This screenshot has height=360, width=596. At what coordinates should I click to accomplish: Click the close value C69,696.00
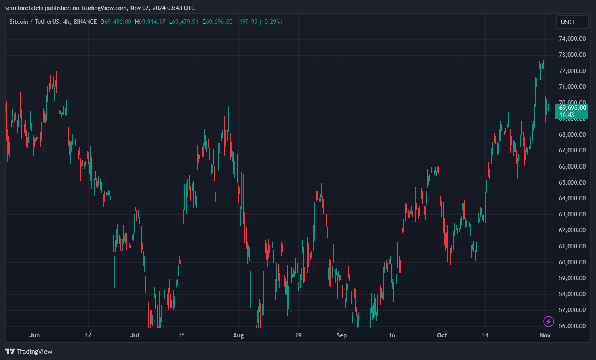click(x=217, y=22)
